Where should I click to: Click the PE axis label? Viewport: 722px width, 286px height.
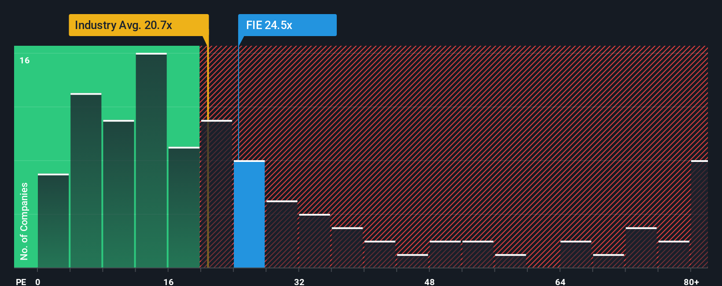coord(21,282)
